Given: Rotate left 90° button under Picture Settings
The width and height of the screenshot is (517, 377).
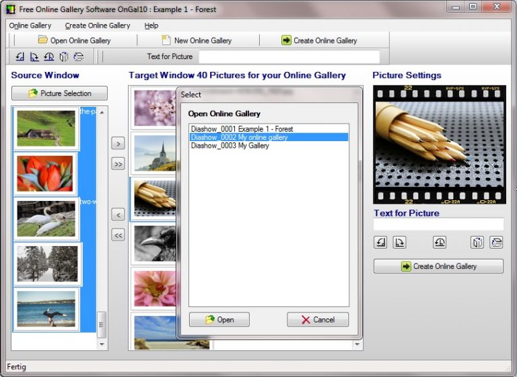Looking at the screenshot, I should tap(380, 243).
